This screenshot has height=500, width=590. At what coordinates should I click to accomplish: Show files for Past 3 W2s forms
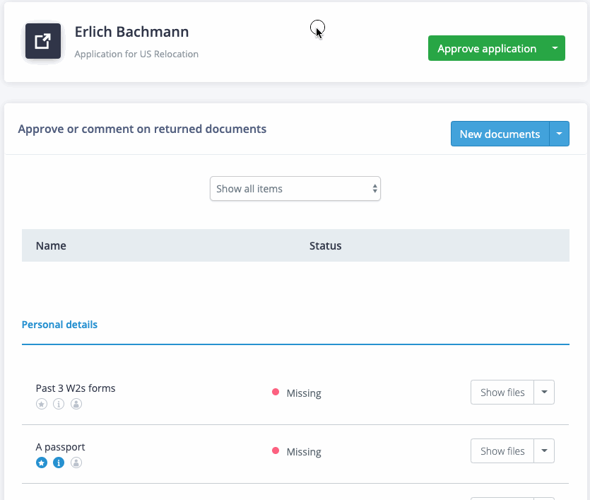502,393
